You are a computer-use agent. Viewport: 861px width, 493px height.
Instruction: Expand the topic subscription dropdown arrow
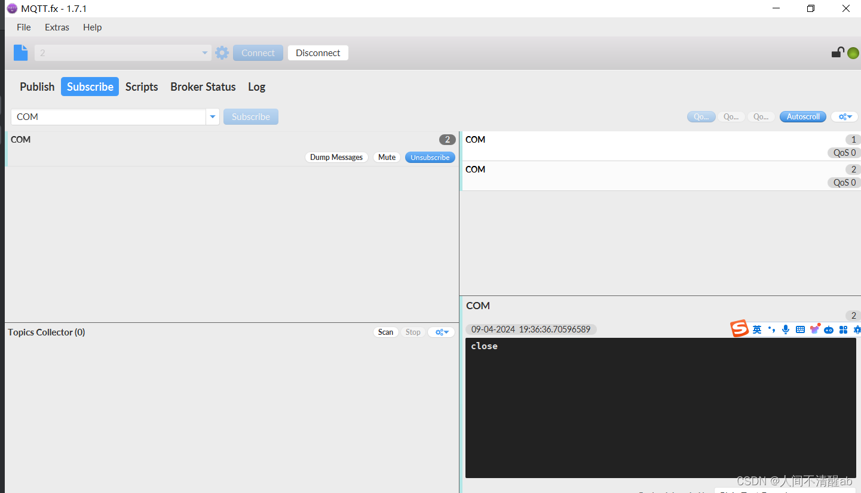pyautogui.click(x=213, y=116)
